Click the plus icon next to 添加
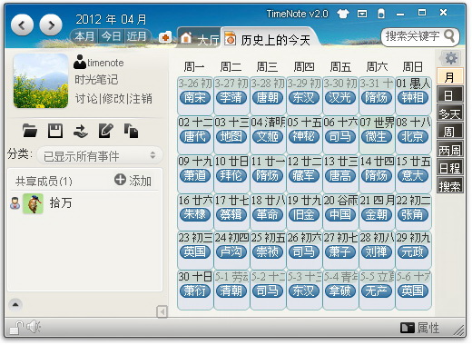The width and height of the screenshot is (472, 345). 120,180
